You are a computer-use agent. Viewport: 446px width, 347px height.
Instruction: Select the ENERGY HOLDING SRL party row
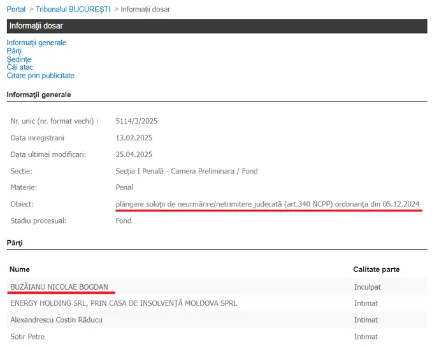[x=124, y=303]
